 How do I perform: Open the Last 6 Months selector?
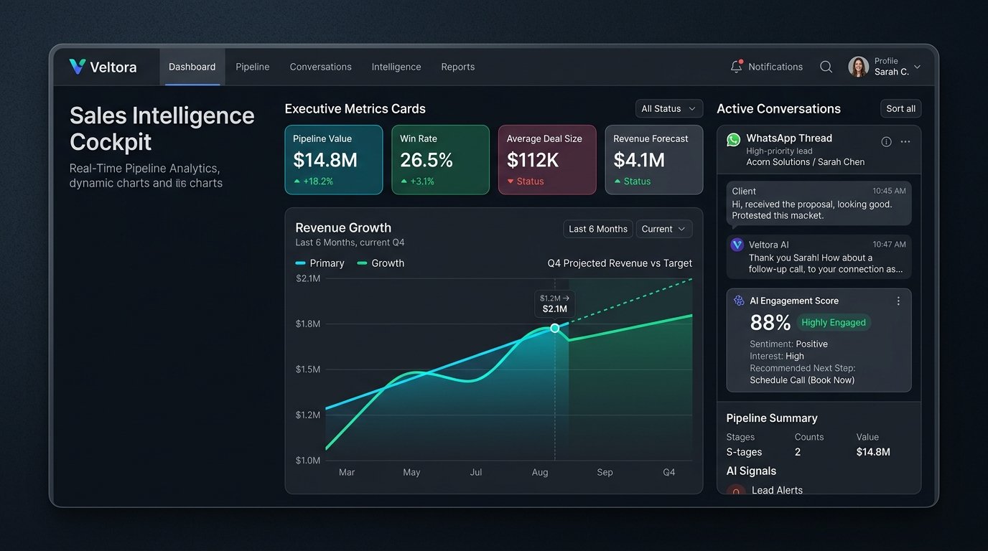(598, 229)
